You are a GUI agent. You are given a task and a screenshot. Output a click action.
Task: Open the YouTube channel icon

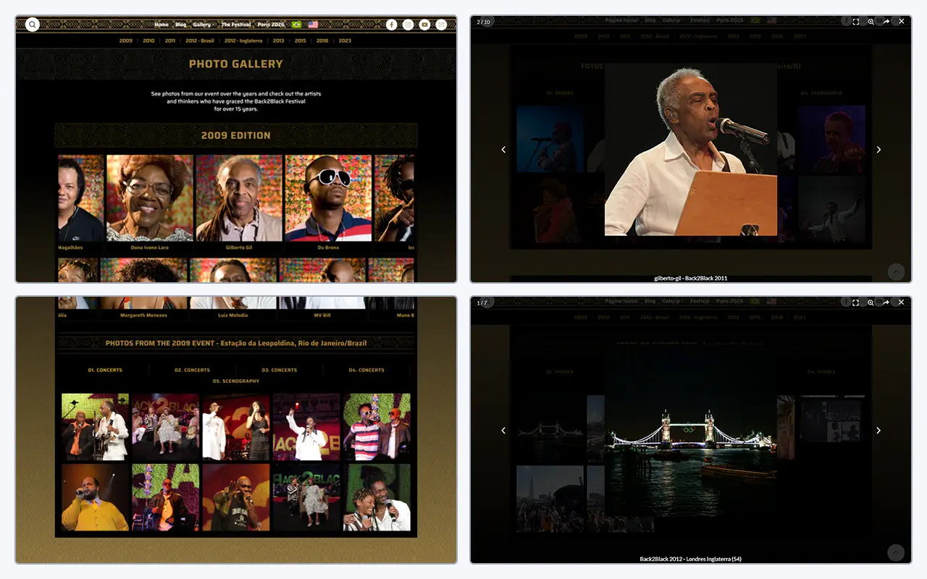pos(425,25)
